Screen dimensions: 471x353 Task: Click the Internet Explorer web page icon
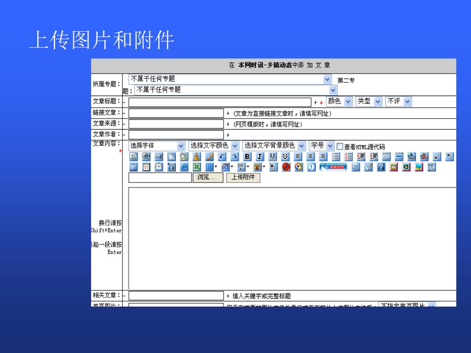[x=184, y=167]
